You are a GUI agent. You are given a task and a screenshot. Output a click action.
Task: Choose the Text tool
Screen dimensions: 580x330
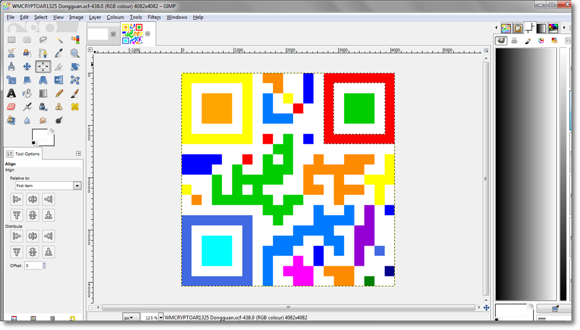click(11, 93)
